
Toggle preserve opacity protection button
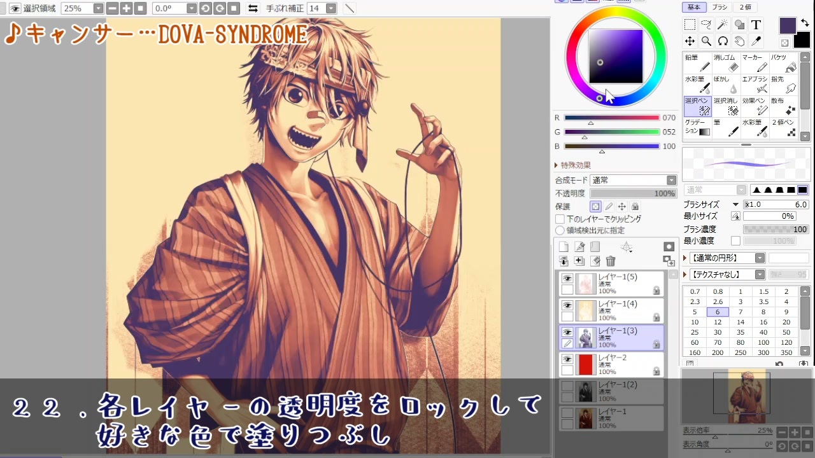tap(595, 207)
